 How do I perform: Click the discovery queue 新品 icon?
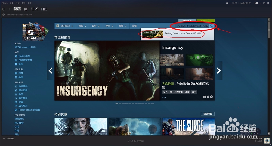16,77
